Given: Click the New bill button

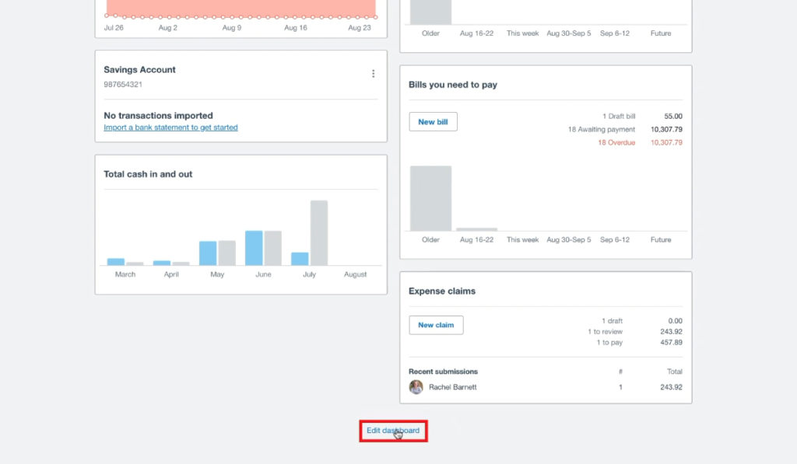Looking at the screenshot, I should click(433, 121).
